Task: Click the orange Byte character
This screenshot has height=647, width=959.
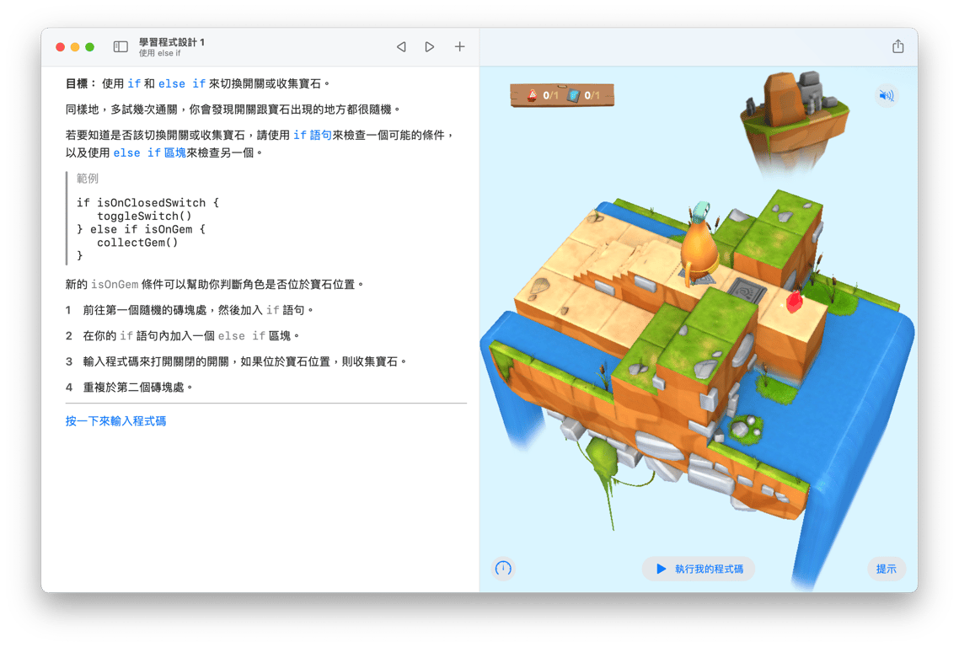Action: tap(699, 246)
